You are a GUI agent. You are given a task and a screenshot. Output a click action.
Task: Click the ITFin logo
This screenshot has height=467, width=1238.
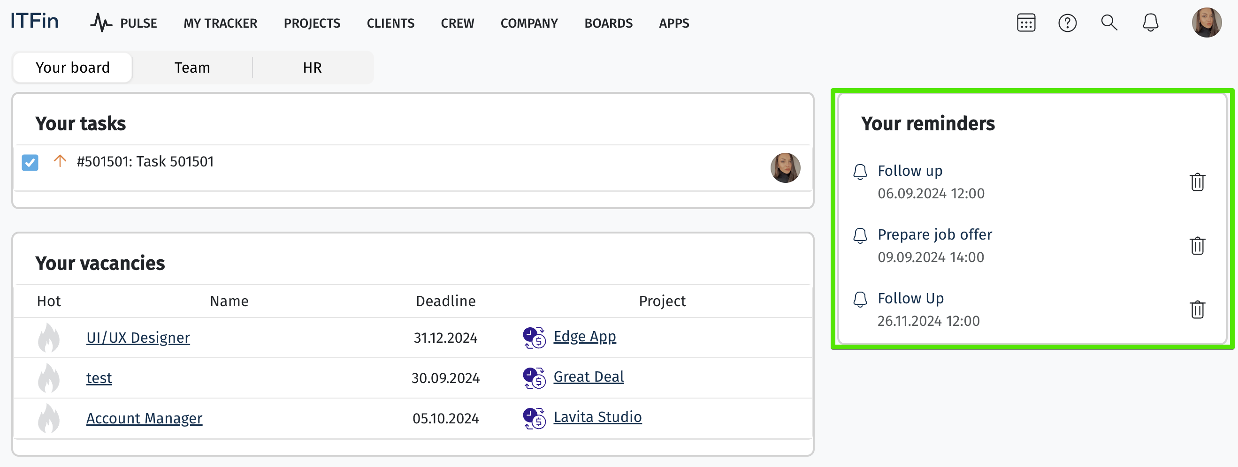(x=35, y=22)
